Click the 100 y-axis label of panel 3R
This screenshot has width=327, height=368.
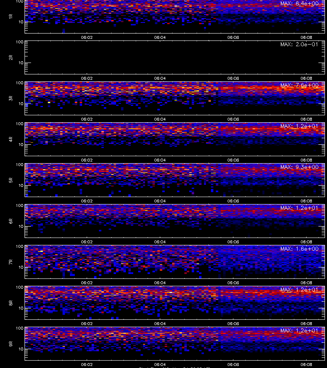tap(20, 83)
